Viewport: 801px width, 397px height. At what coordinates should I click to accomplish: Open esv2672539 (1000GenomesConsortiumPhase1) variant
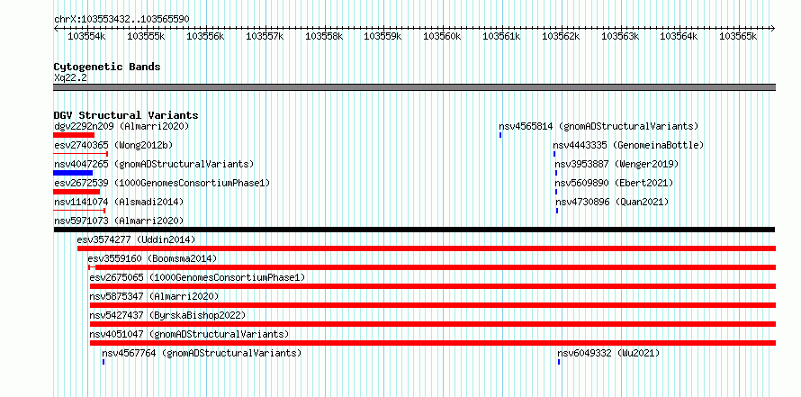[162, 183]
